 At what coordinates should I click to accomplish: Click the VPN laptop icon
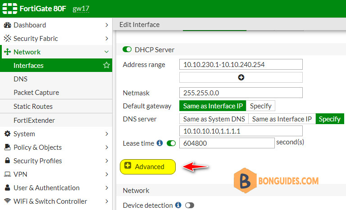(7, 174)
